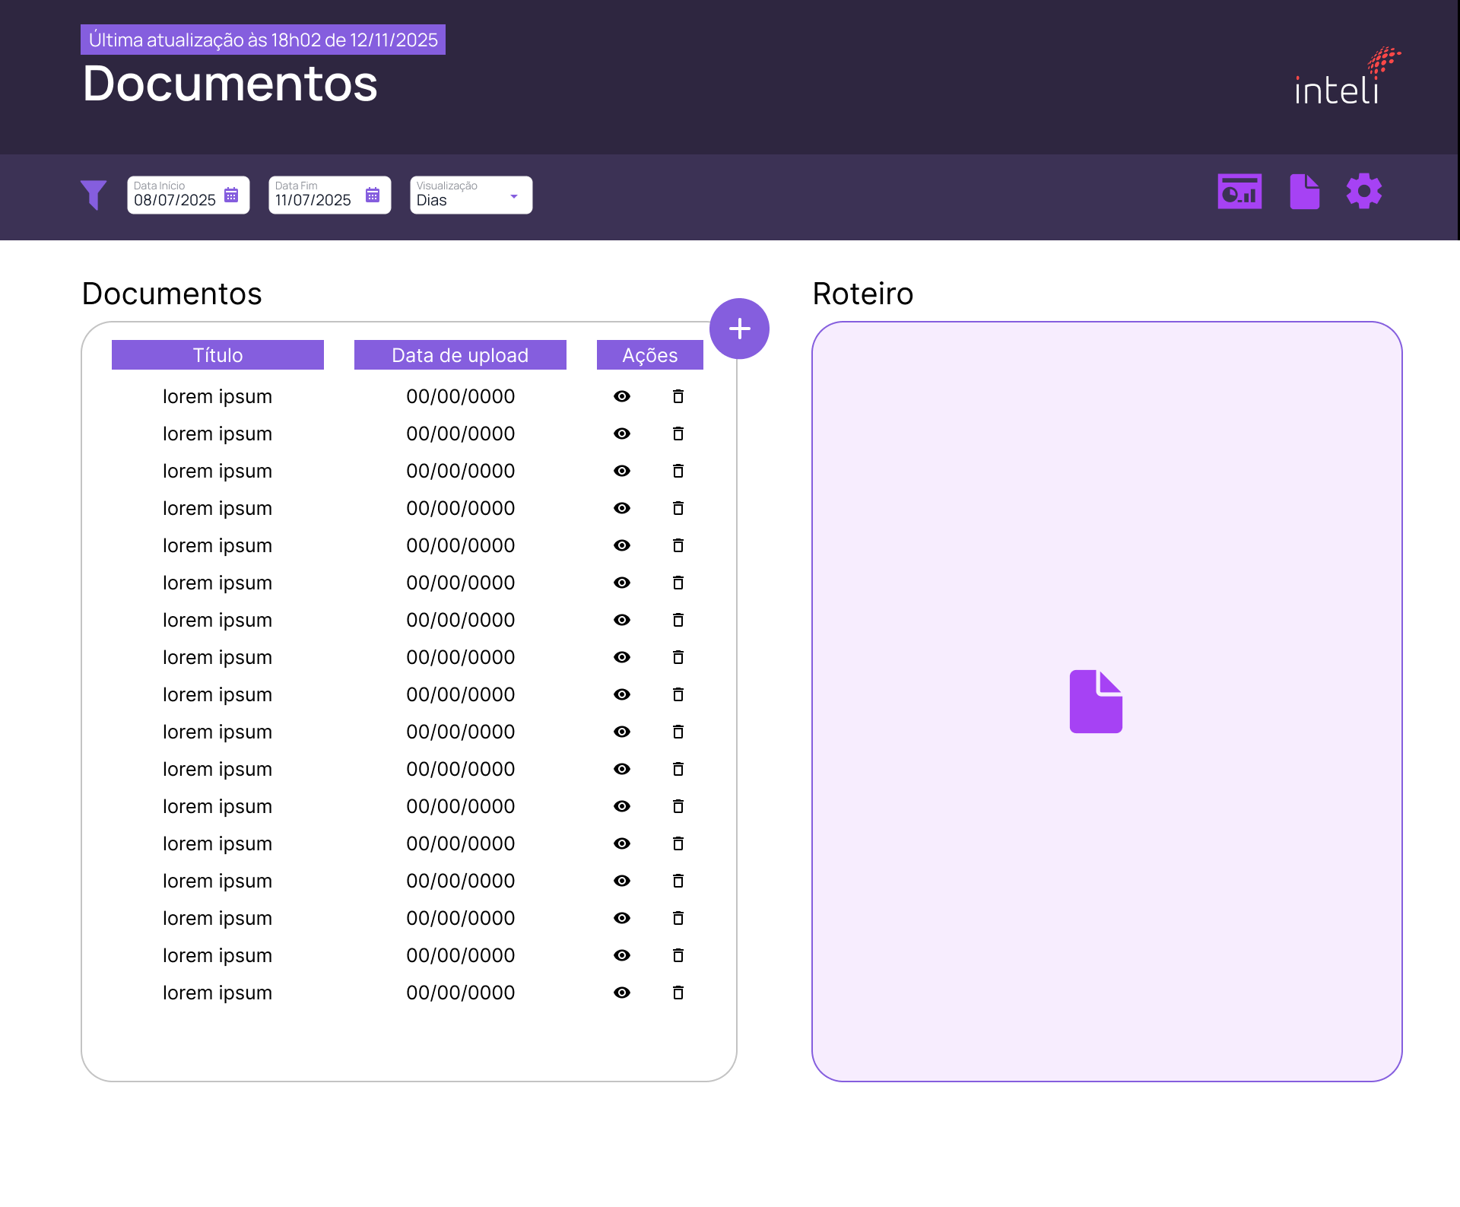Expand the Dias selection chevron
Viewport: 1460px width, 1207px height.
[x=514, y=195]
